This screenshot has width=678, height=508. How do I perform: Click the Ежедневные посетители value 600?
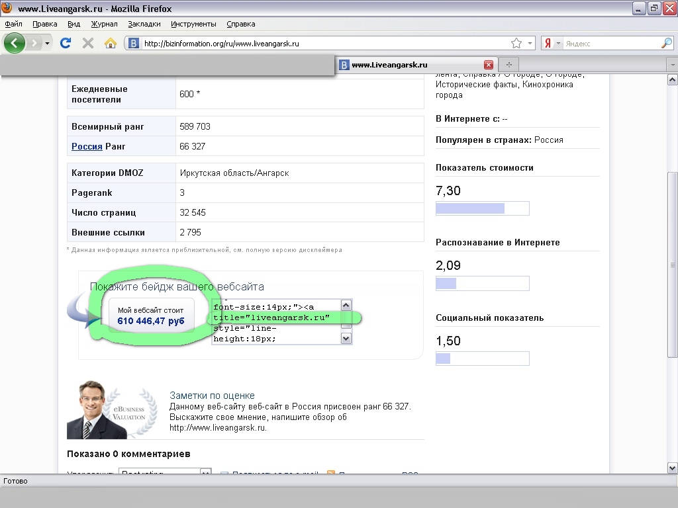pos(190,94)
